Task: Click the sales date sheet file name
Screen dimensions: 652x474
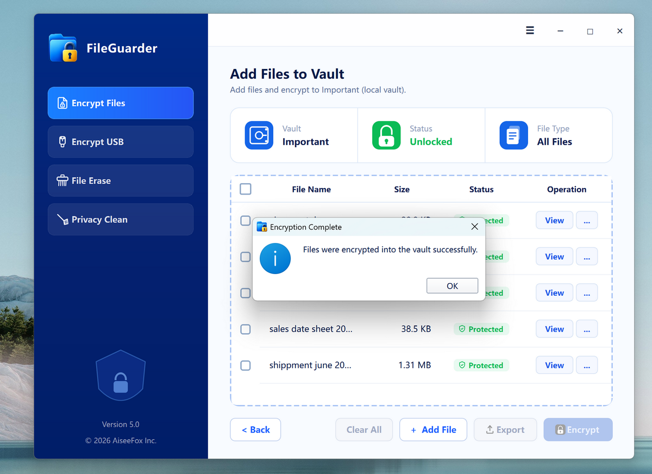Action: [311, 329]
